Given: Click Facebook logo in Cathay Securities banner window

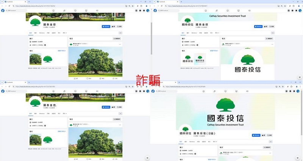Looking at the screenshot, I should [x=155, y=11].
